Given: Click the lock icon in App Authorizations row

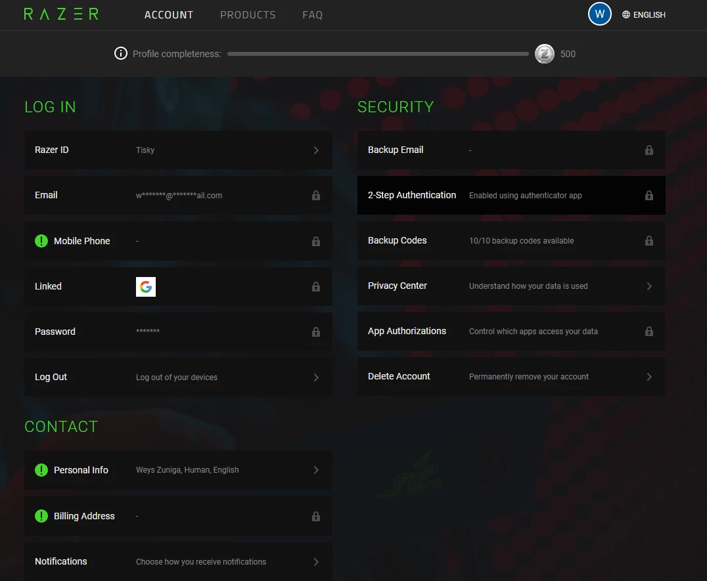Looking at the screenshot, I should [649, 332].
